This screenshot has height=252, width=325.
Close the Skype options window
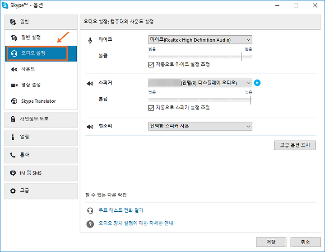tap(315, 5)
